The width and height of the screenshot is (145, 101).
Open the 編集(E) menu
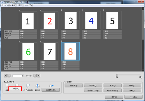click(15, 5)
